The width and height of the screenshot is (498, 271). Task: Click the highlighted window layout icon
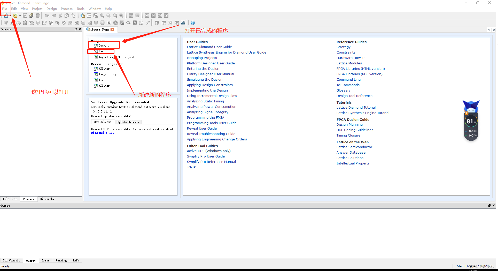tap(183, 23)
